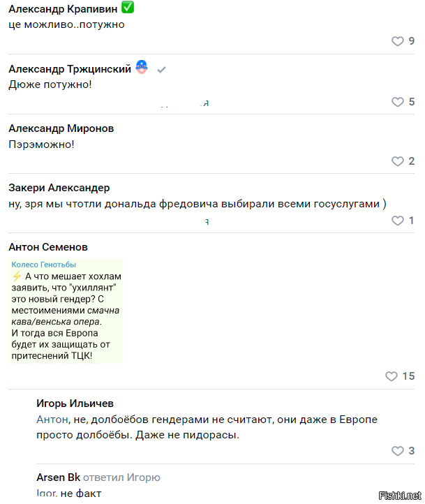Like Игорь Ильичев's reply heart icon

coord(397,451)
